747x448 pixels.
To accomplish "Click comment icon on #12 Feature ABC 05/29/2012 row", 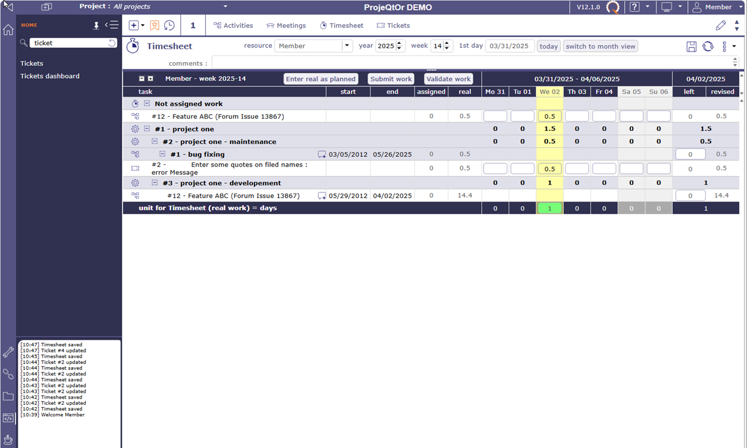I will pos(322,196).
